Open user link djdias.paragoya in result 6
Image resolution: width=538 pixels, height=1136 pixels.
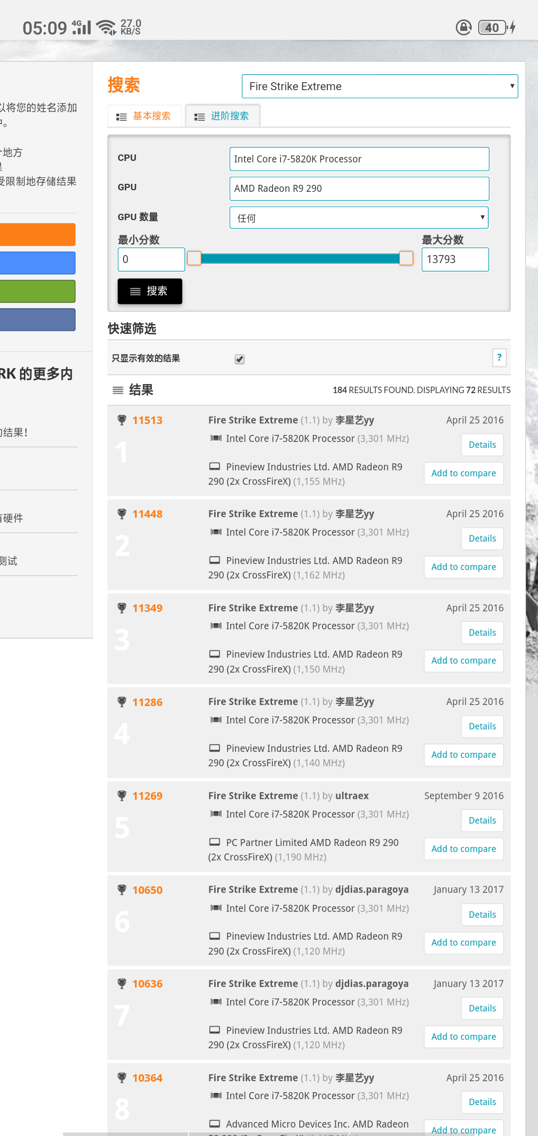click(x=372, y=890)
